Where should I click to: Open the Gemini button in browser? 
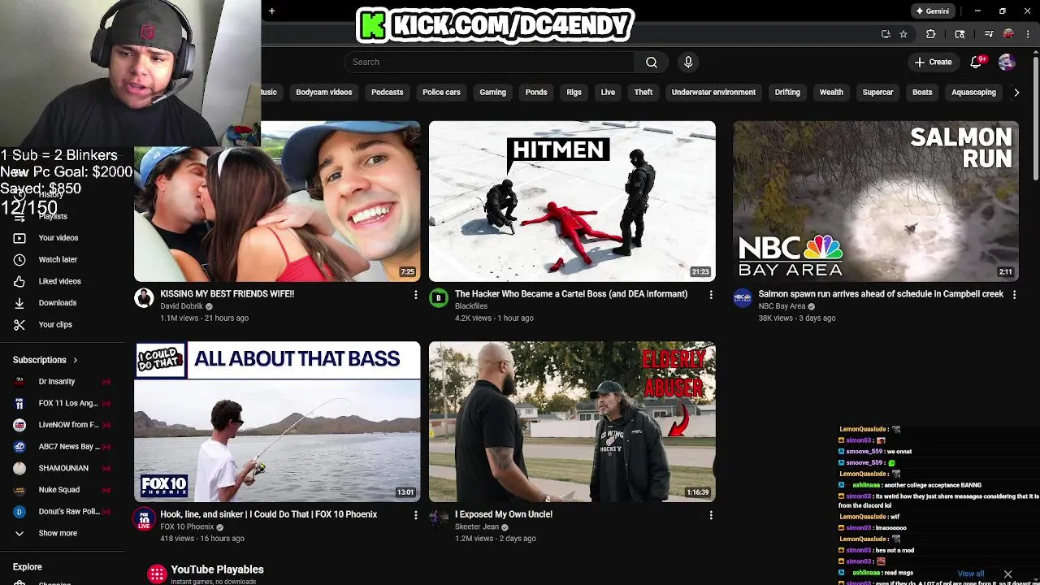pyautogui.click(x=932, y=11)
